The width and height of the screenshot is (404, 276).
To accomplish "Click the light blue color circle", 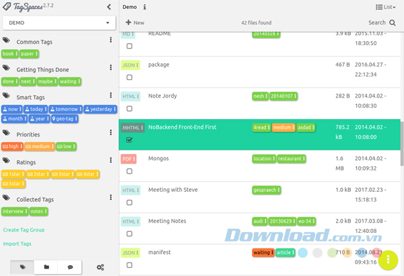I will click(x=302, y=253).
